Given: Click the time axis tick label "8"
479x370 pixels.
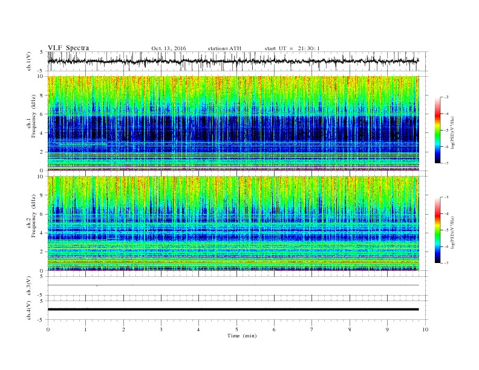Looking at the screenshot, I should point(350,329).
